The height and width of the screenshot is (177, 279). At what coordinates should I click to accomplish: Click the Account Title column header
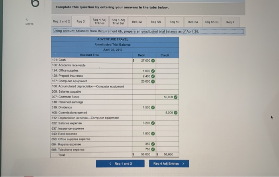[x=89, y=55]
